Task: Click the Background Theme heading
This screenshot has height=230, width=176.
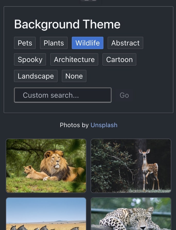Action: pyautogui.click(x=67, y=24)
